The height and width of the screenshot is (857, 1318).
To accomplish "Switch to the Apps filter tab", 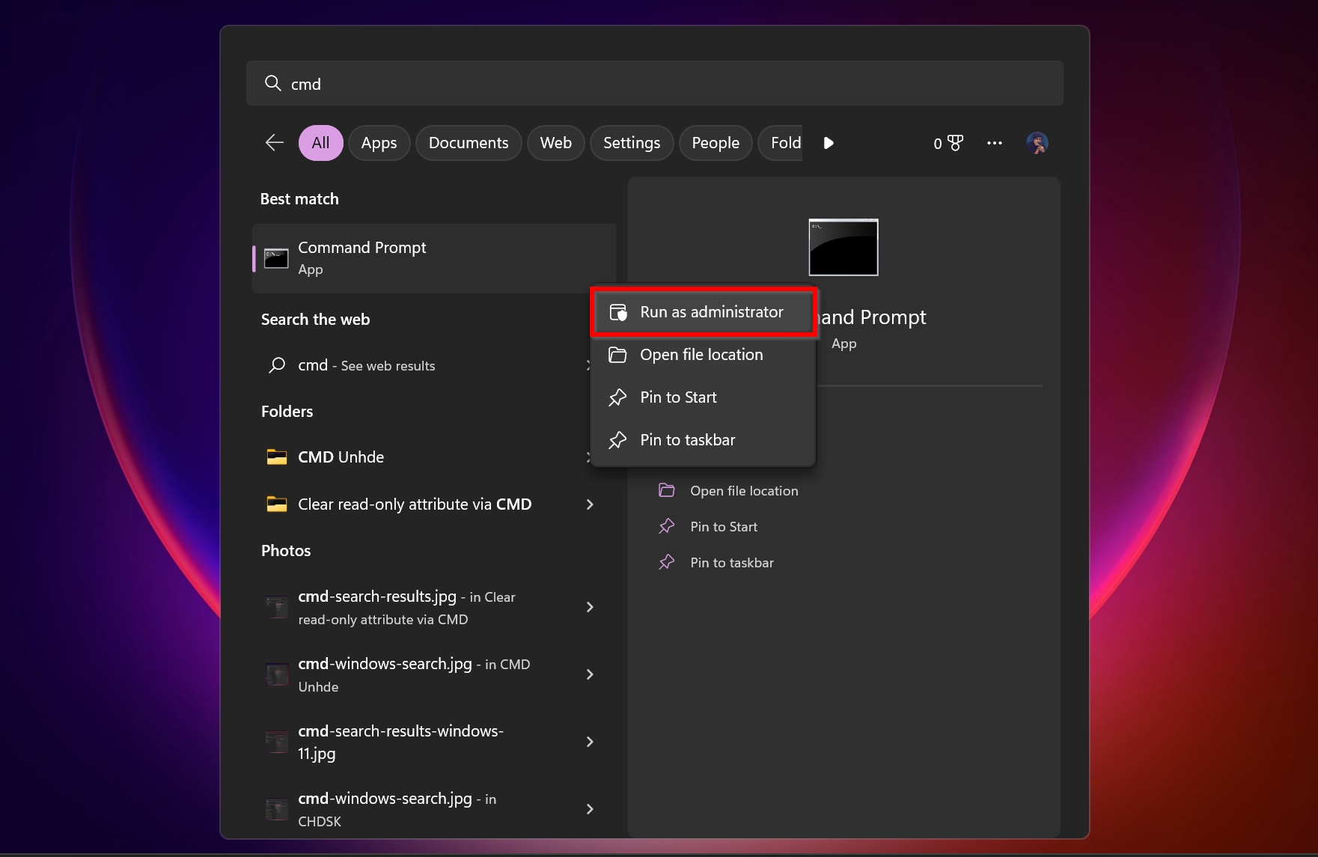I will pos(379,142).
